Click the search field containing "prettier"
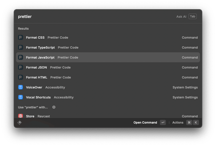The height and width of the screenshot is (146, 216). [x=95, y=16]
